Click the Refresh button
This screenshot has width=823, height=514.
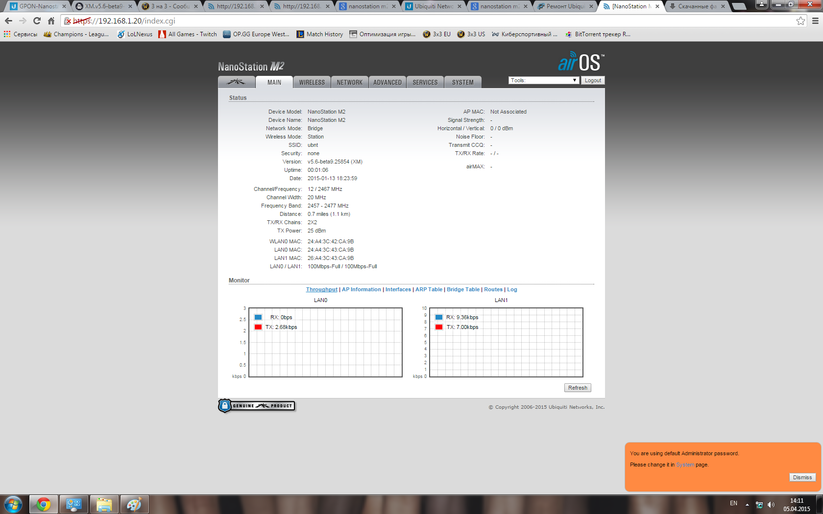pos(578,388)
